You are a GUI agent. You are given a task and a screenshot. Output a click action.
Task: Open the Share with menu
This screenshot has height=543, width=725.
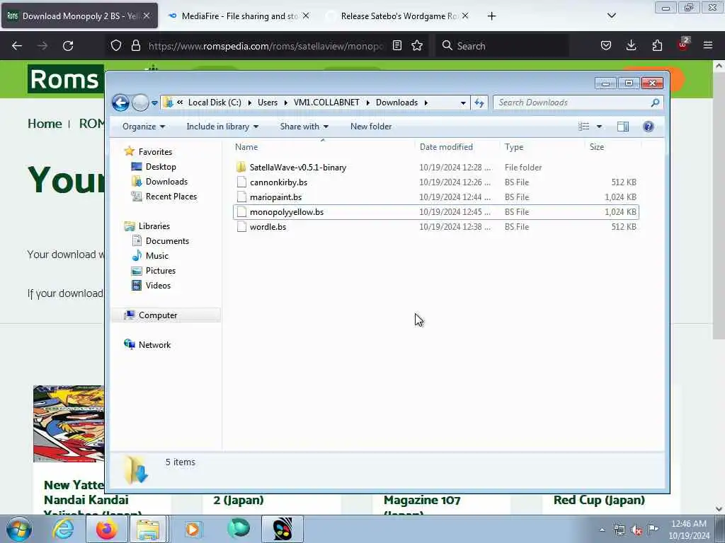pyautogui.click(x=304, y=127)
